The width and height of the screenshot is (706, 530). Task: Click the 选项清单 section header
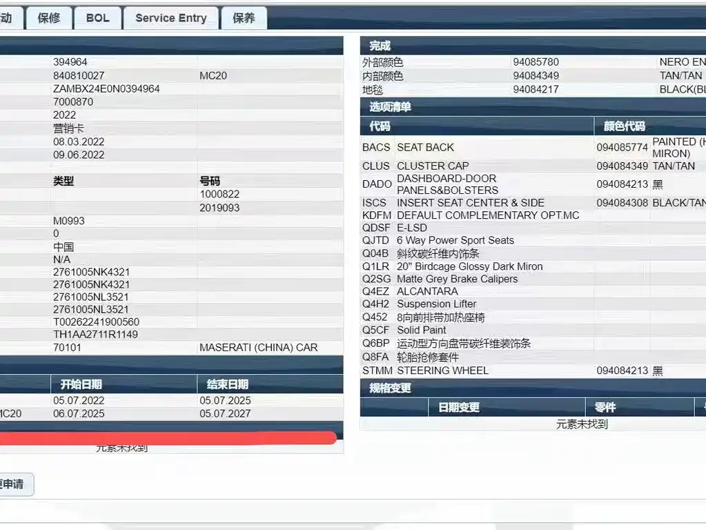(390, 107)
